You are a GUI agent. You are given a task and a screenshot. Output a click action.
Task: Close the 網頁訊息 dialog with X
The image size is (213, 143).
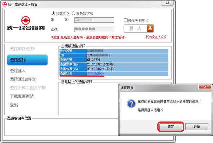click(205, 87)
